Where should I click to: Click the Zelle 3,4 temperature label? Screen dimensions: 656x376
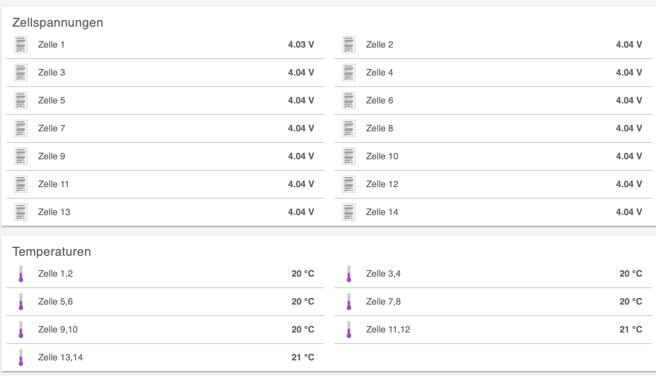[x=383, y=274]
